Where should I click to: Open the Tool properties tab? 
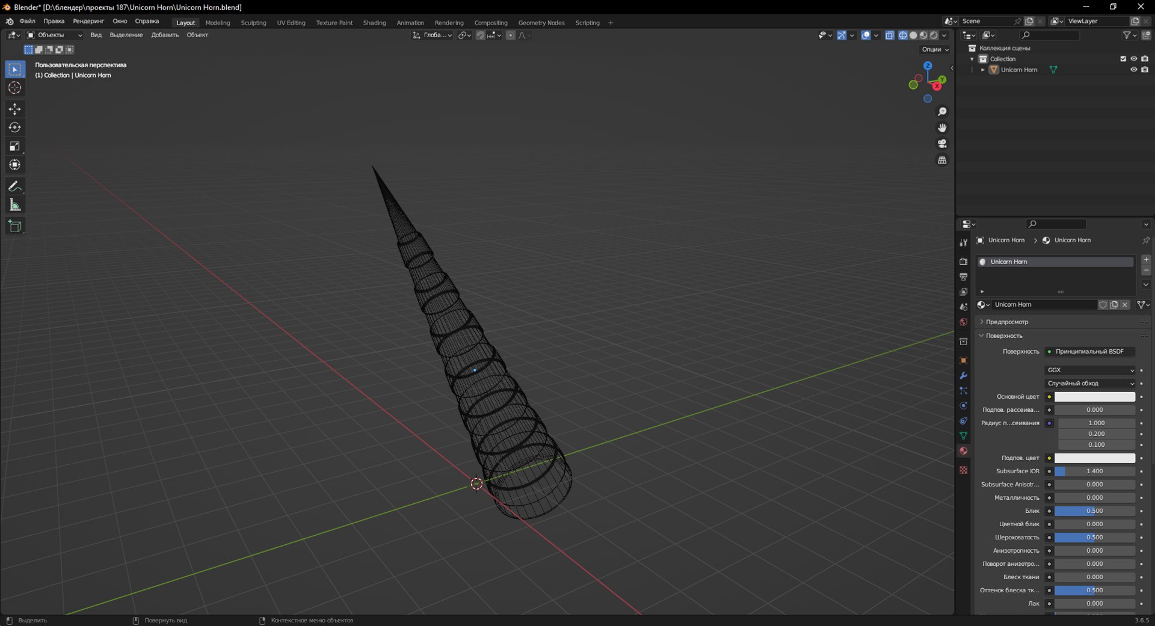click(x=963, y=242)
